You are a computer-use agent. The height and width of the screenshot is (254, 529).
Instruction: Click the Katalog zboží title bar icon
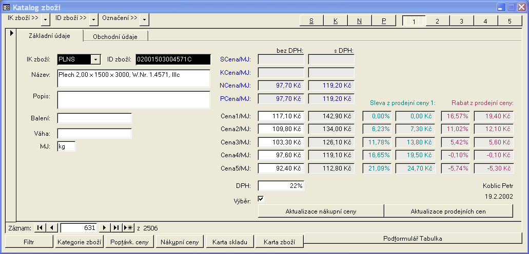(7, 7)
